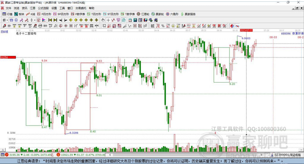Click the 9.6254 red price tag
The width and height of the screenshot is (304, 164).
(x=8, y=57)
